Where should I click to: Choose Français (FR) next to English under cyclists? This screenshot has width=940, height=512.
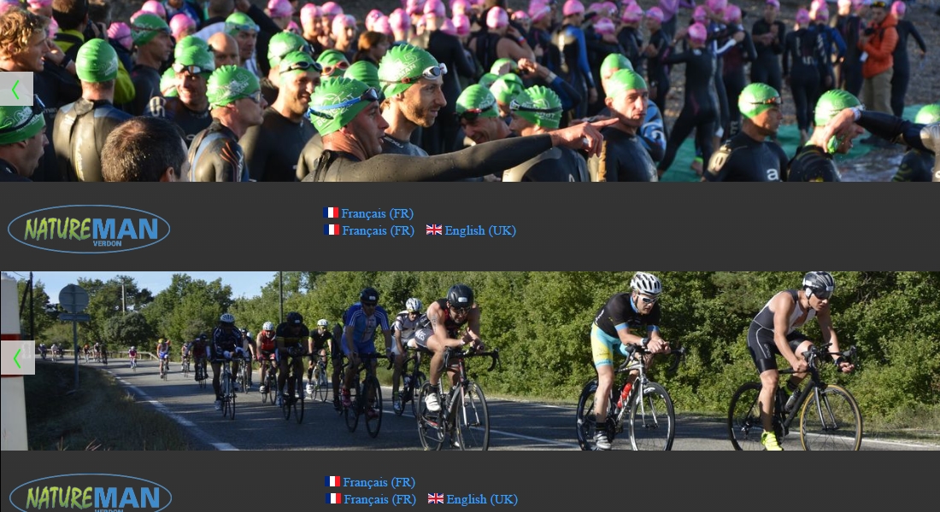click(x=380, y=499)
